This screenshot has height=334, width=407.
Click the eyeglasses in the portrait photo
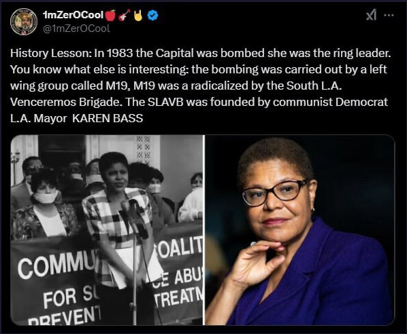276,193
